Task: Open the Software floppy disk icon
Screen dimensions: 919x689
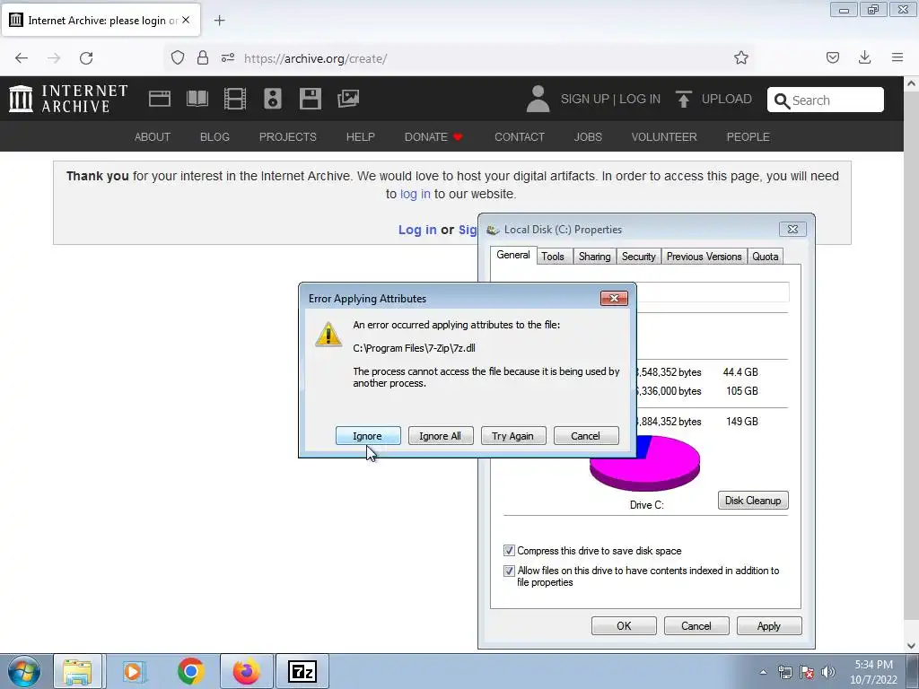Action: click(310, 99)
